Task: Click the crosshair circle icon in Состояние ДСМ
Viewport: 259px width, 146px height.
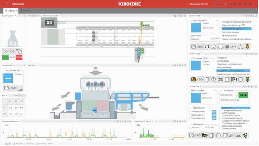Action: click(213, 80)
